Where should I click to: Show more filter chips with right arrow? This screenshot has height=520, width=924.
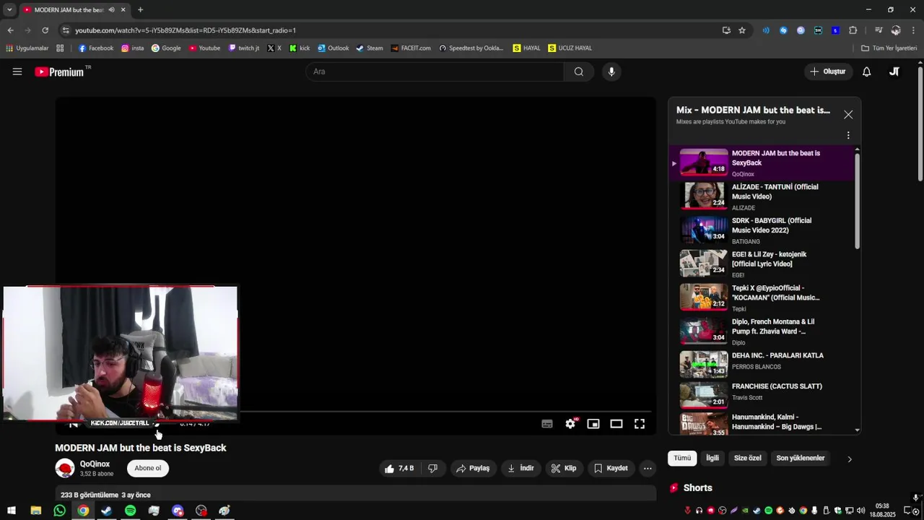pos(849,459)
